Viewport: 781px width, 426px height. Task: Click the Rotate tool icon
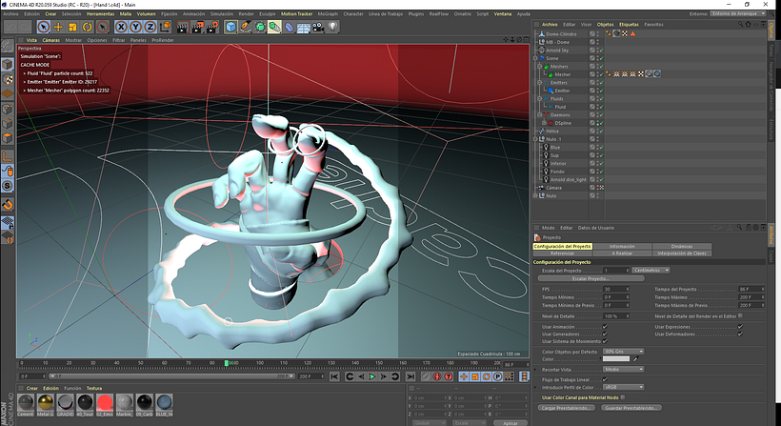pos(88,28)
